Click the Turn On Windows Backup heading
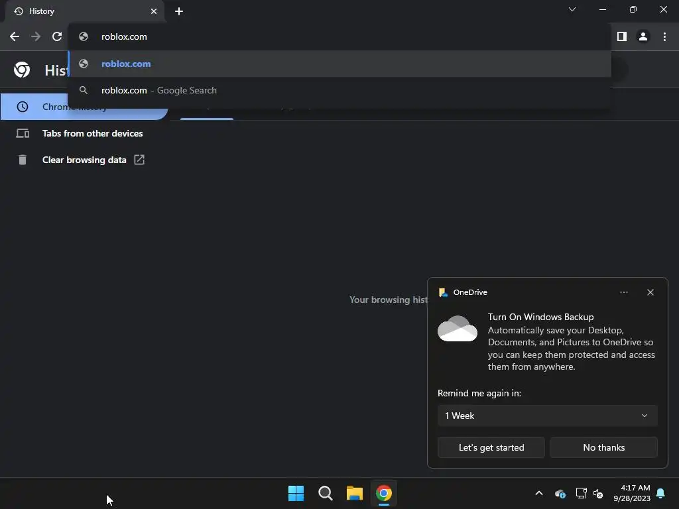Screen dimensions: 679x509 (541, 317)
